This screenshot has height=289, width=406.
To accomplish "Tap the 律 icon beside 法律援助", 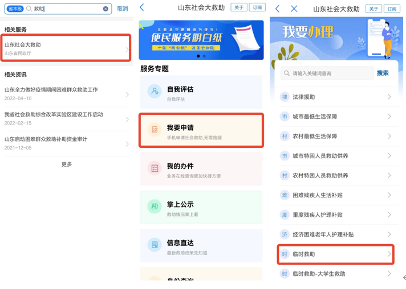I will click(x=285, y=97).
